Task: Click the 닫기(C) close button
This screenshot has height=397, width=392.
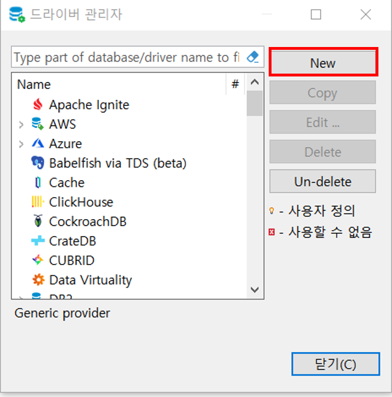Action: click(335, 364)
